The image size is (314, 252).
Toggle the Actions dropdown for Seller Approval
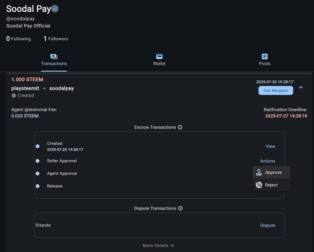tap(267, 161)
